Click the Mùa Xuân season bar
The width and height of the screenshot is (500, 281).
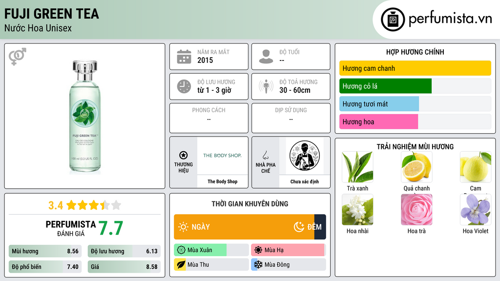tap(211, 250)
